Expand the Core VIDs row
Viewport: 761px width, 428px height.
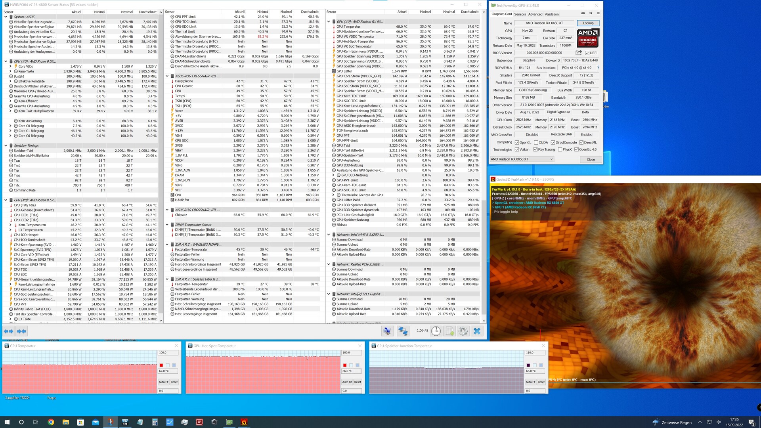10,67
